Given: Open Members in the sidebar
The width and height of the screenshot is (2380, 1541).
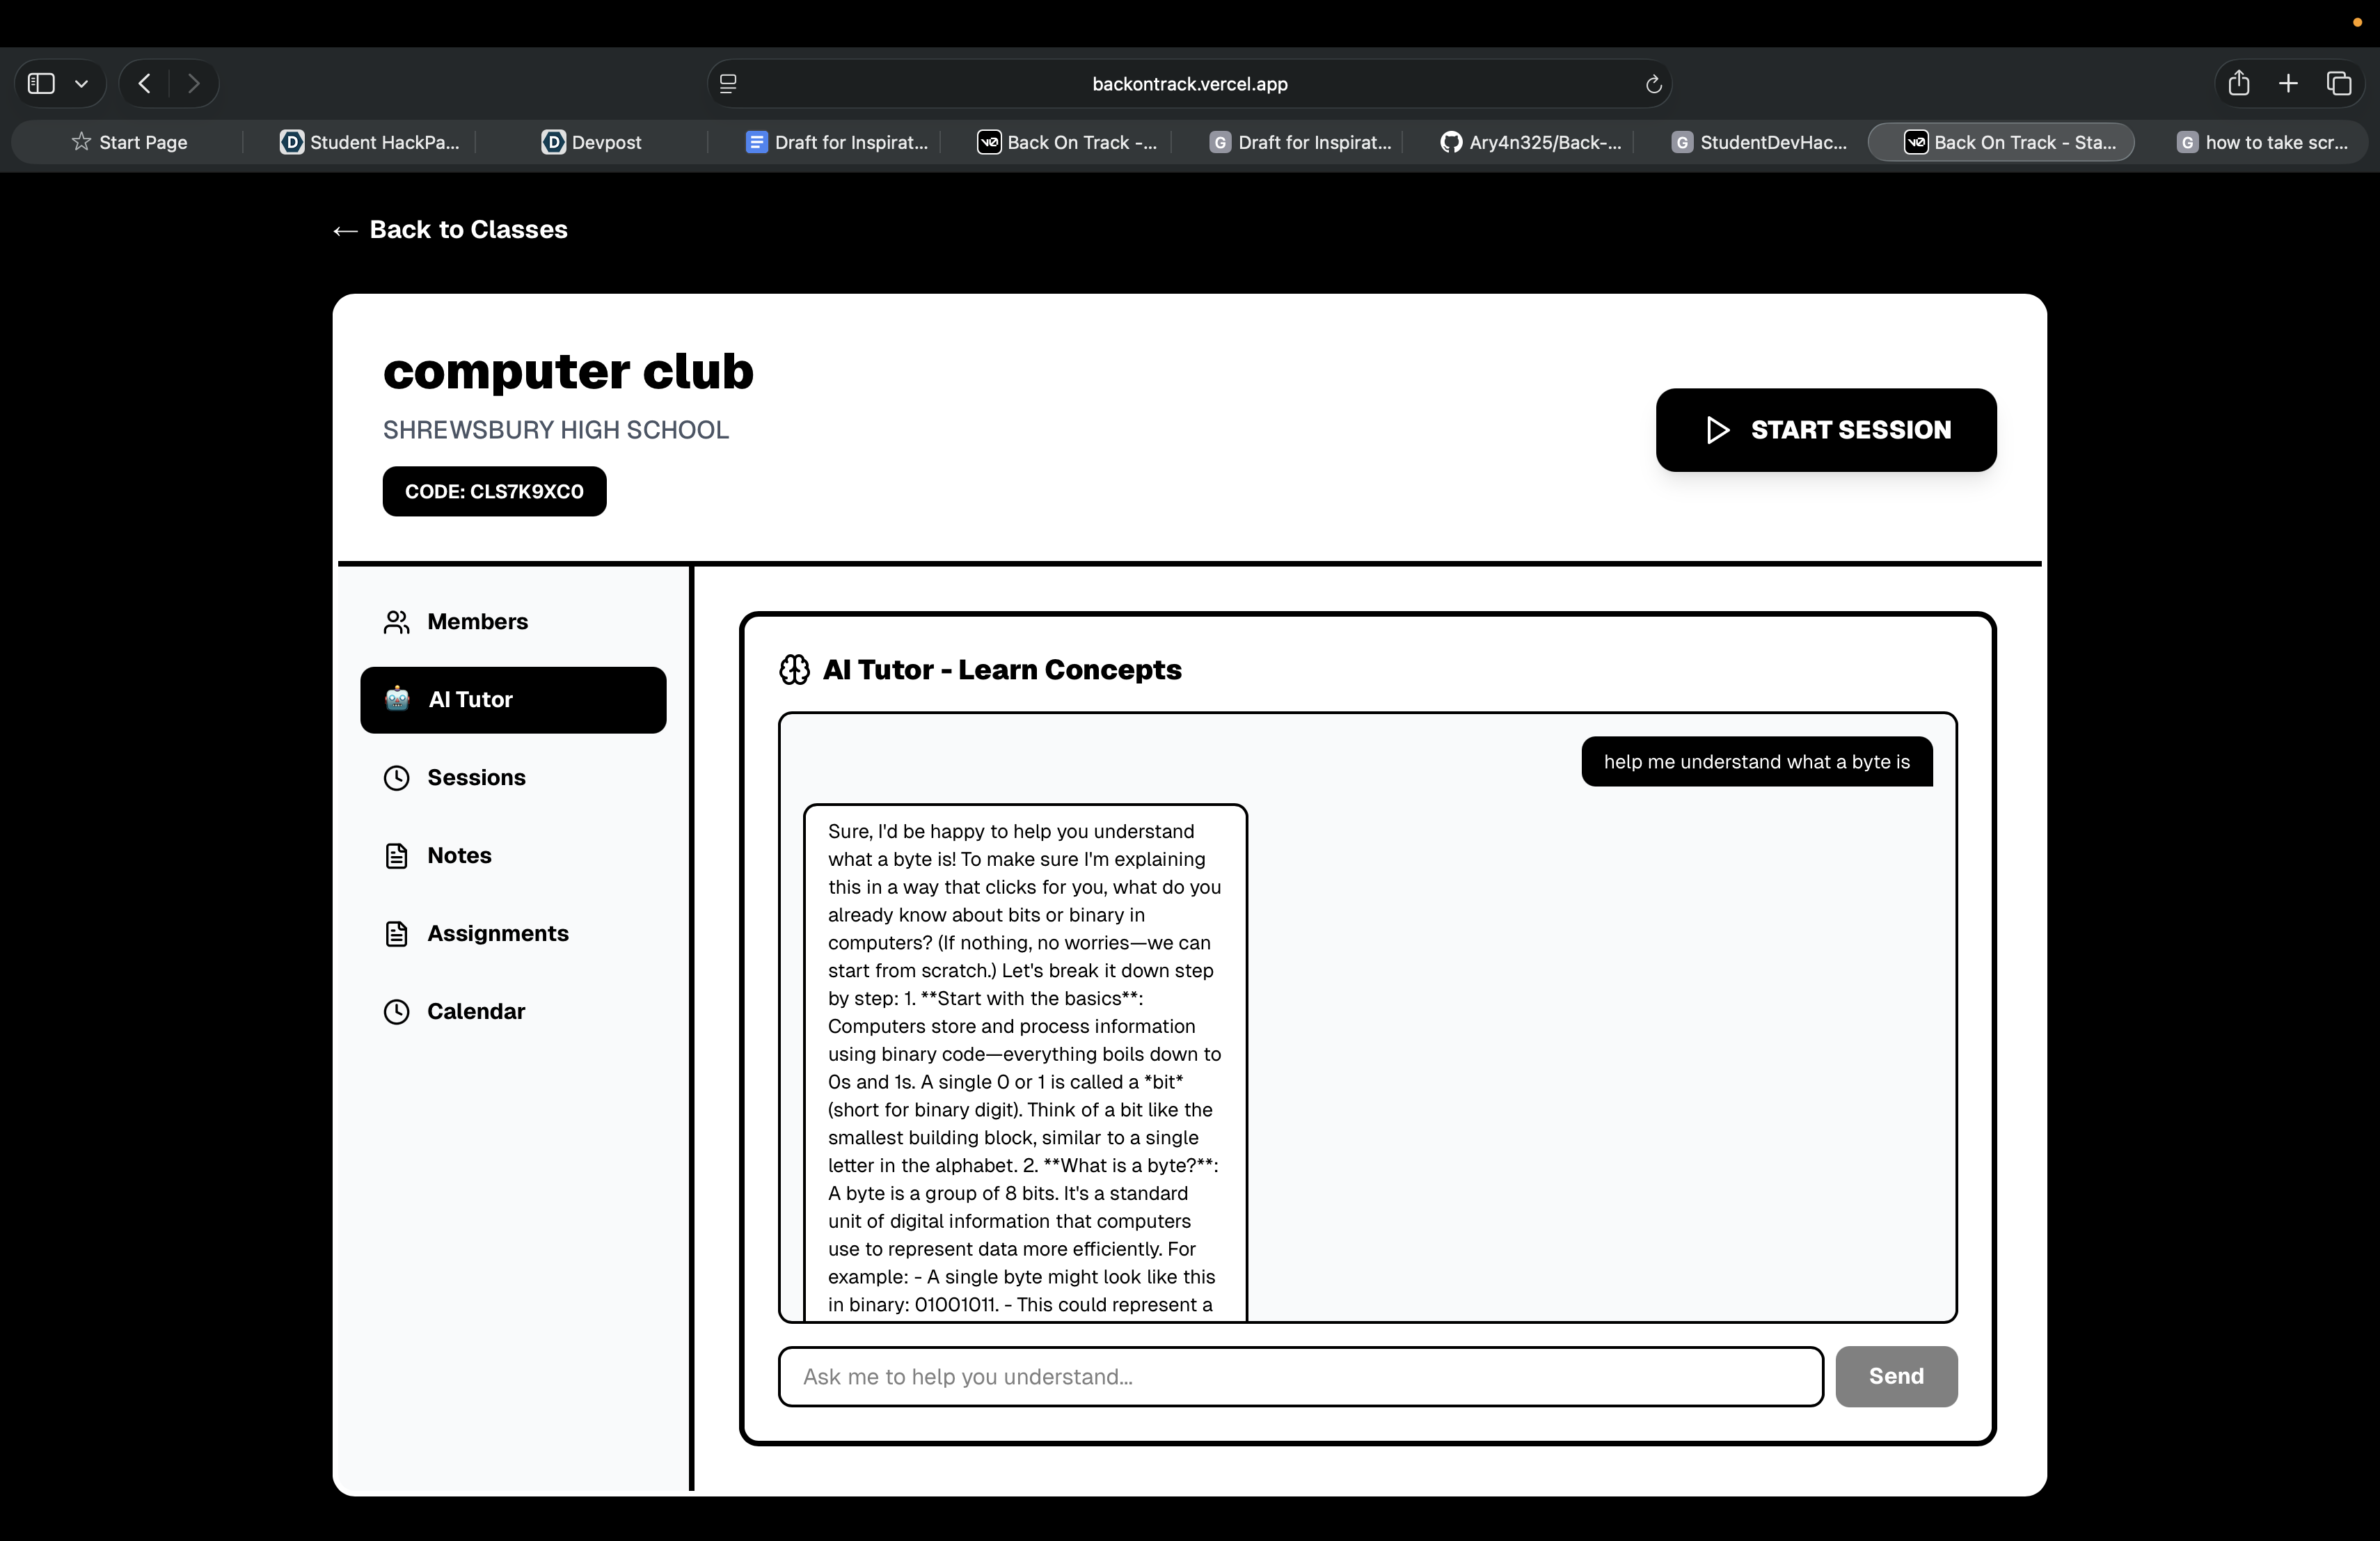Looking at the screenshot, I should pos(476,622).
